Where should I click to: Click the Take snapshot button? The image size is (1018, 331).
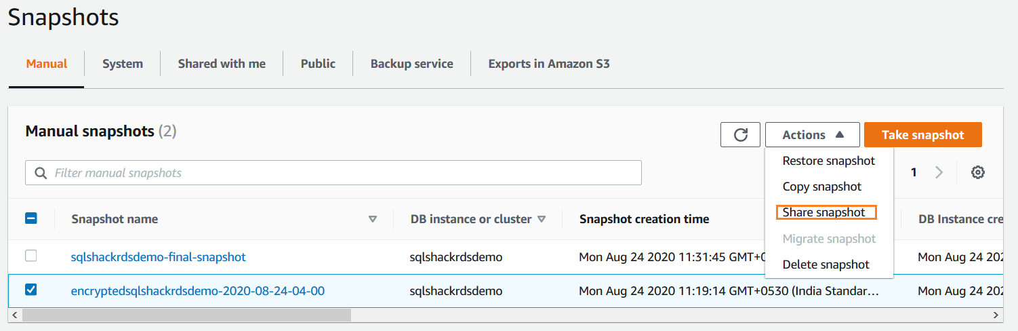point(922,135)
